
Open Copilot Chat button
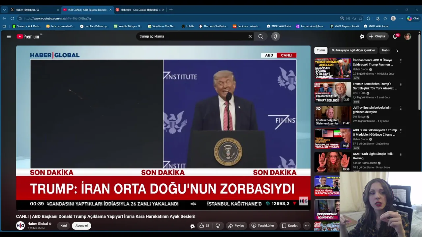click(413, 18)
